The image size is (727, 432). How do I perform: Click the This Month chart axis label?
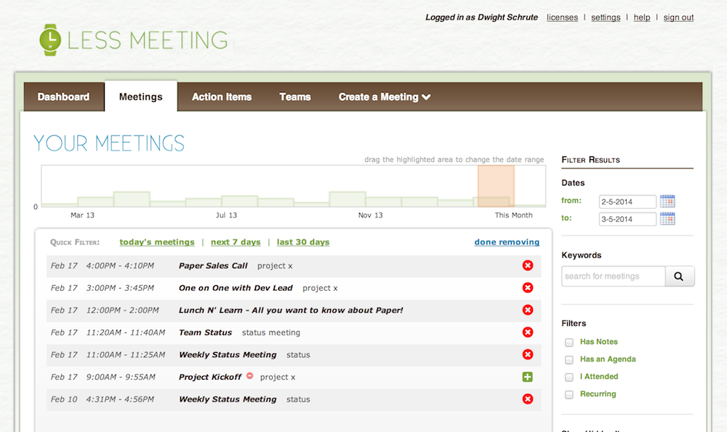[x=514, y=215]
